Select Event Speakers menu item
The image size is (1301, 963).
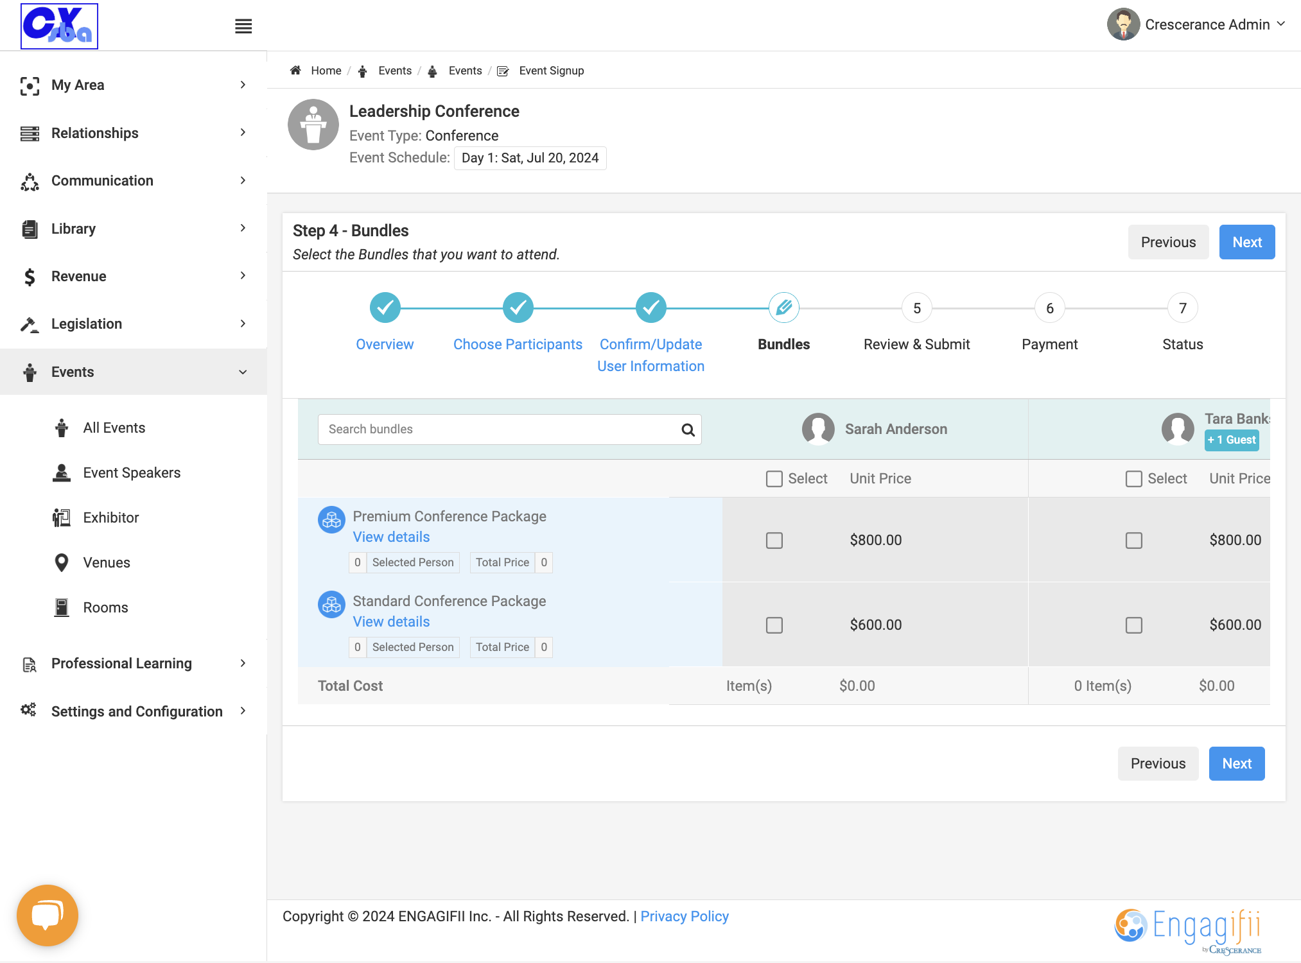click(132, 473)
